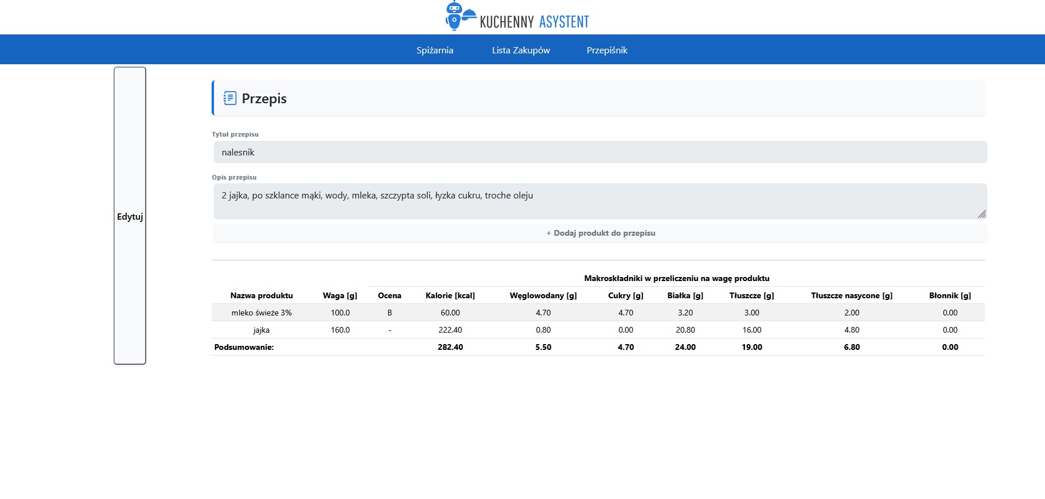
Task: Click the 'Cukry [g]' column header
Action: click(626, 295)
